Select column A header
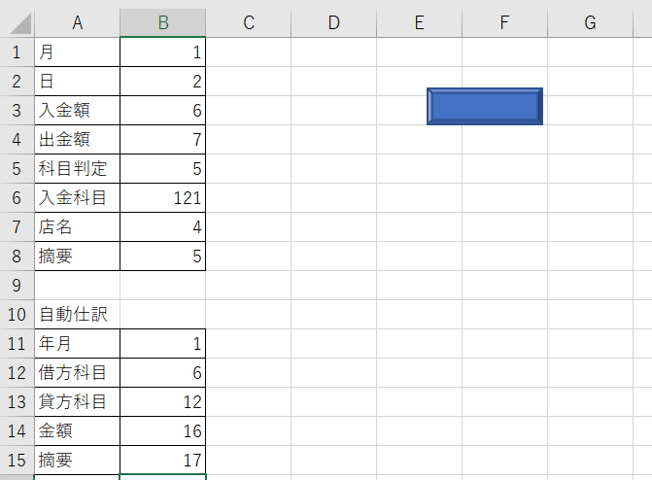This screenshot has height=480, width=652. pyautogui.click(x=77, y=23)
